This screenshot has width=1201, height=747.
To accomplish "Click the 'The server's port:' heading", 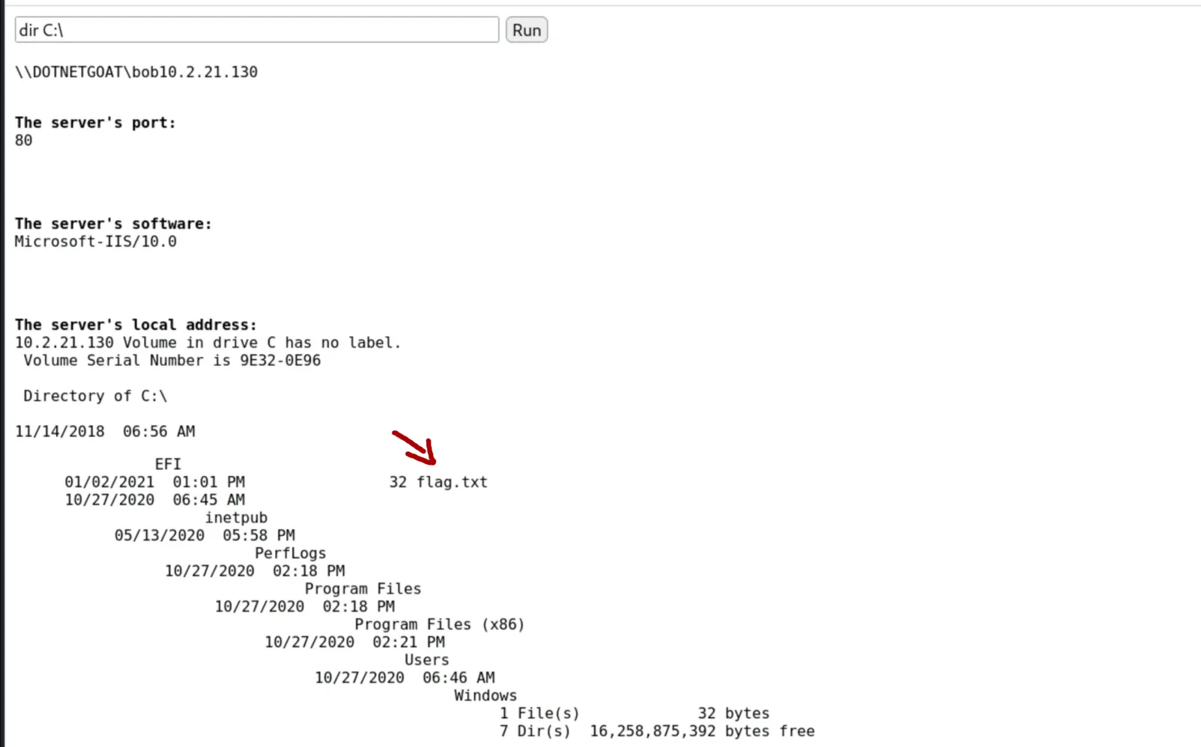I will (95, 123).
